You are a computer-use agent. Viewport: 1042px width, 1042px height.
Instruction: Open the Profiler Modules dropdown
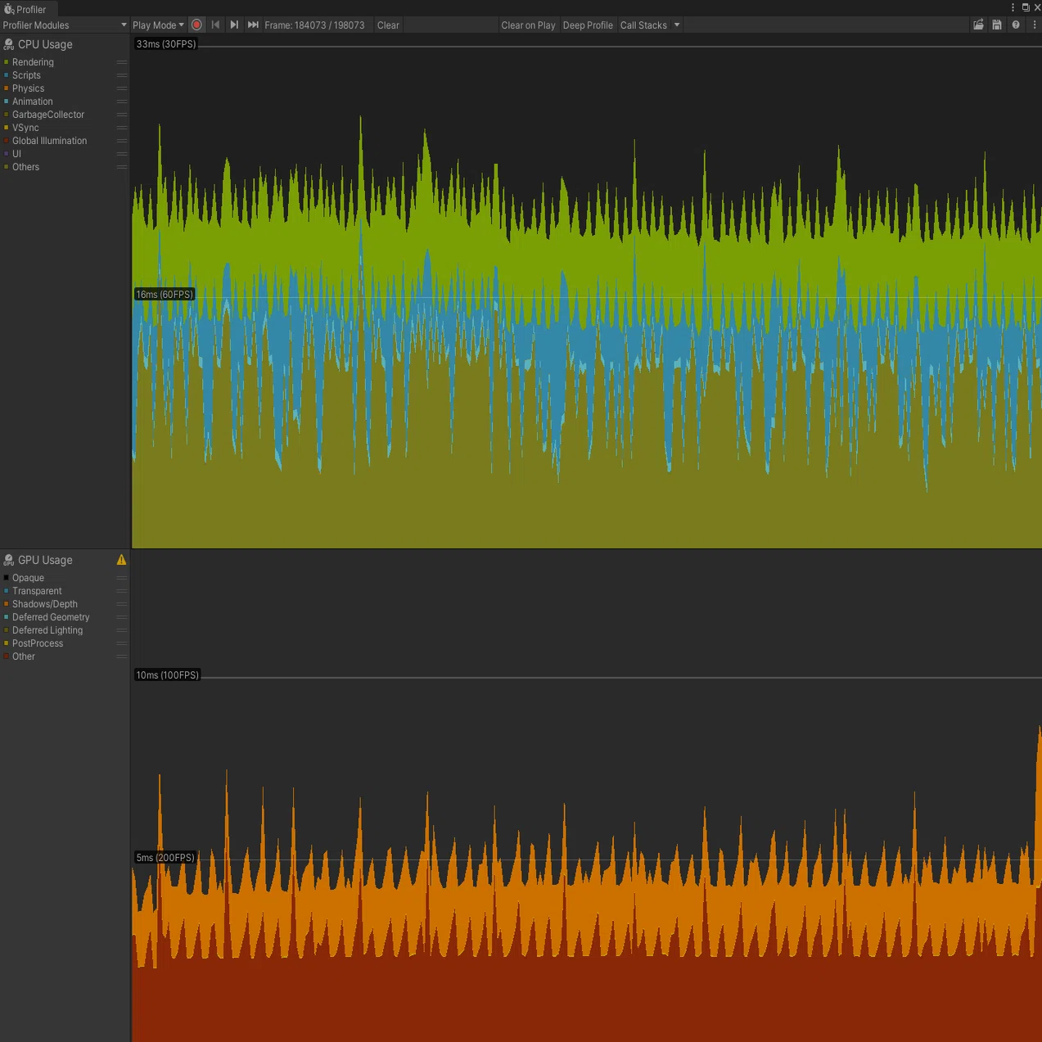[x=65, y=25]
